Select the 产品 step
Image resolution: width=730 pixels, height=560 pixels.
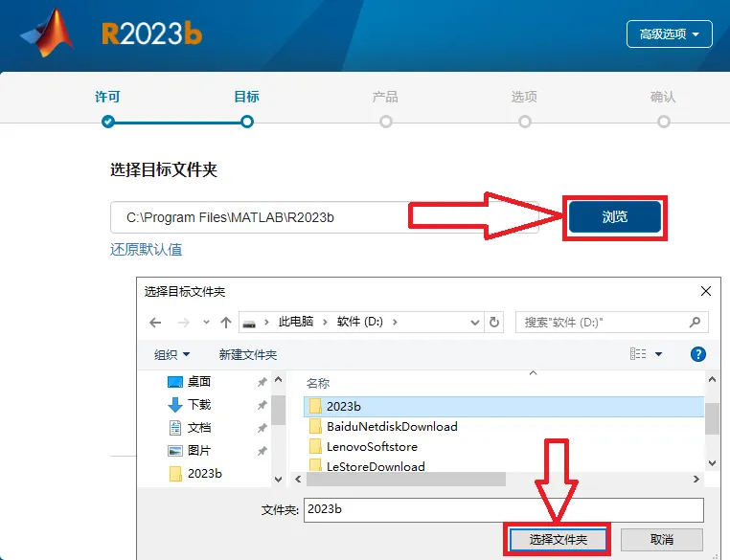click(385, 97)
